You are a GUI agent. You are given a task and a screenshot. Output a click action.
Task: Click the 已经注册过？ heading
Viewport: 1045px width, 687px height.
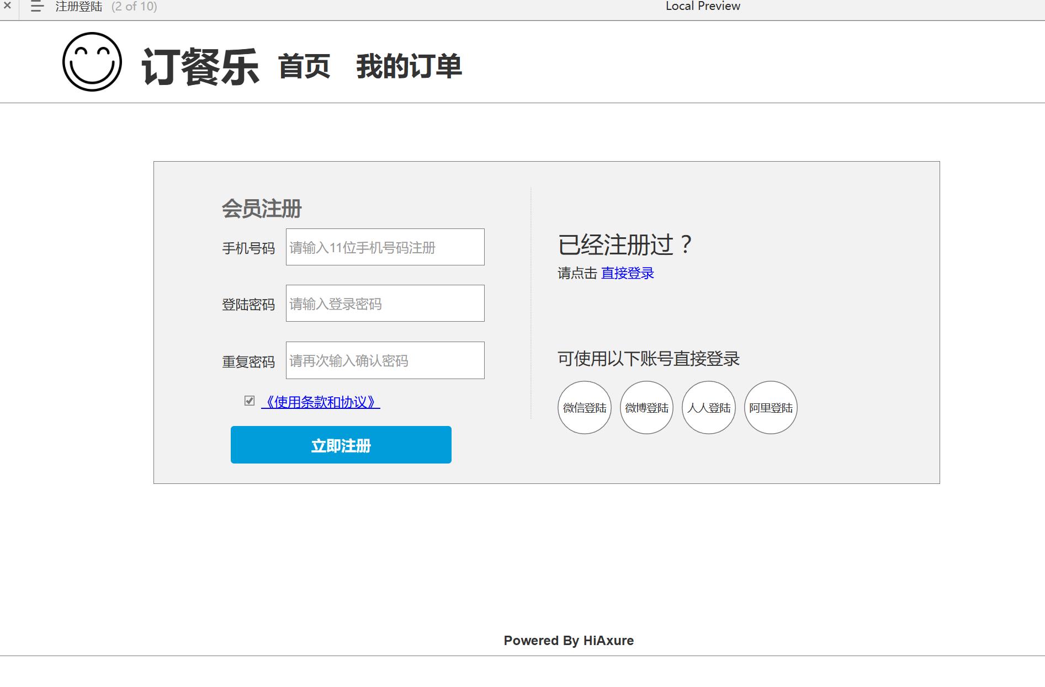[625, 244]
